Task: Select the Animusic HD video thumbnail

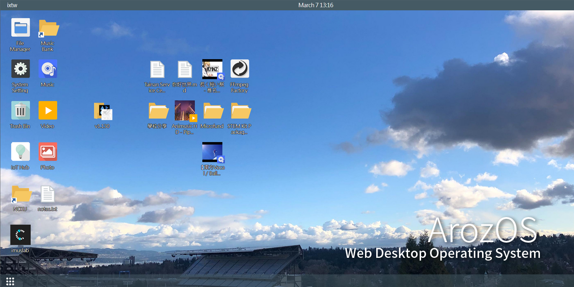Action: pyautogui.click(x=185, y=111)
